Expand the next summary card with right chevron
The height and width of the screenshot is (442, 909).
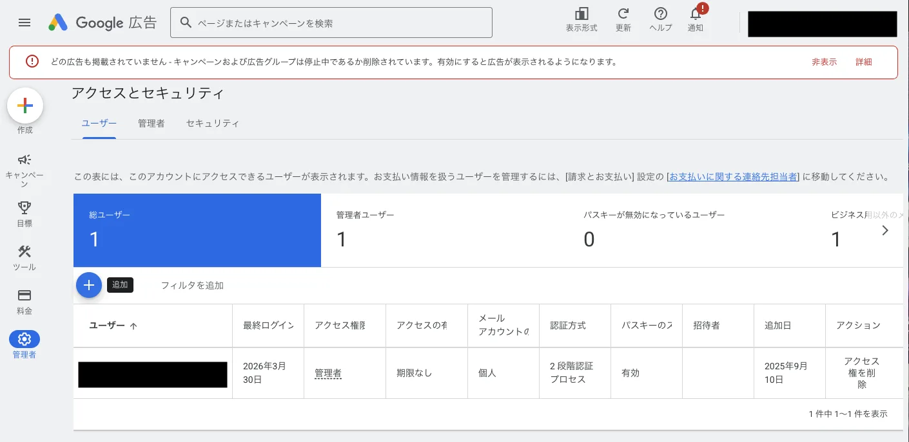[885, 230]
